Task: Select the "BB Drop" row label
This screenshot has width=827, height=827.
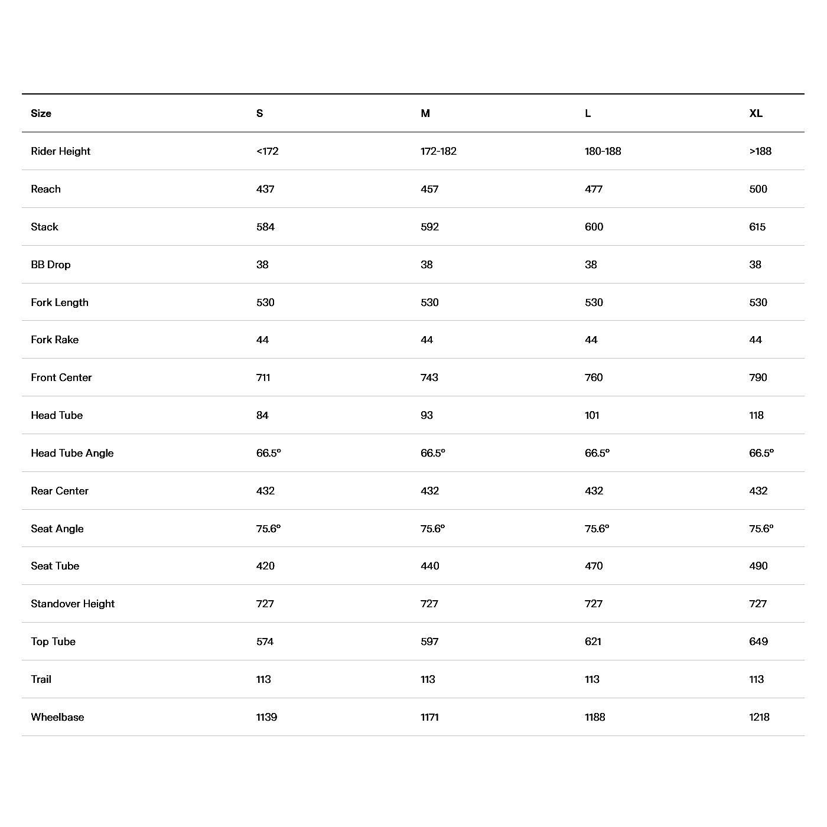Action: pyautogui.click(x=51, y=265)
